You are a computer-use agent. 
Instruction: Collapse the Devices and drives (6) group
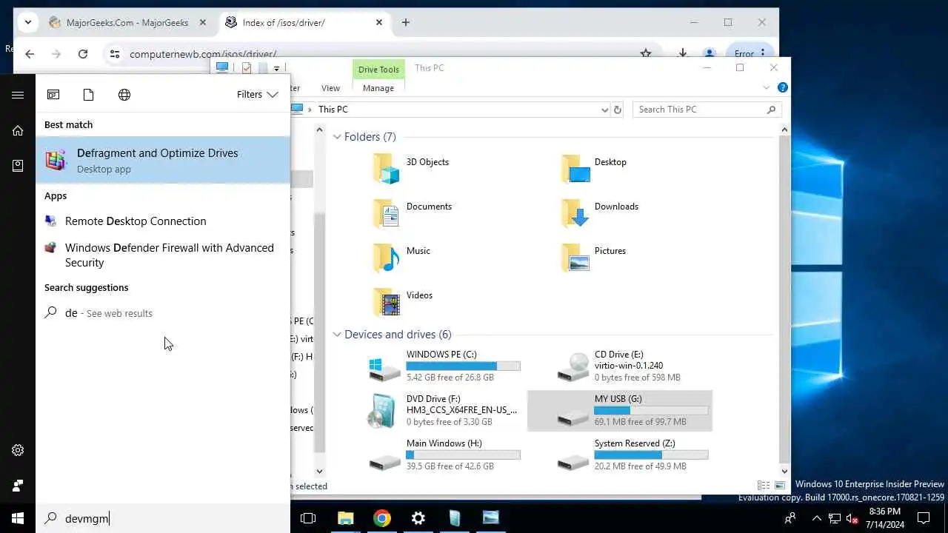coord(337,335)
